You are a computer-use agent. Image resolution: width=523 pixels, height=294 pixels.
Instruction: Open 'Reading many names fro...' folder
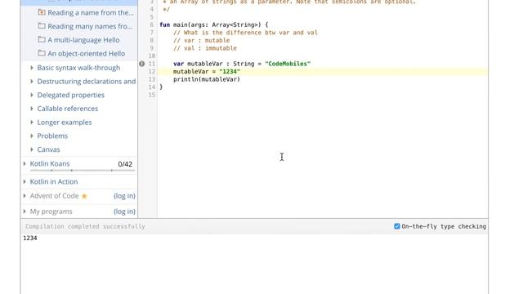coord(90,26)
